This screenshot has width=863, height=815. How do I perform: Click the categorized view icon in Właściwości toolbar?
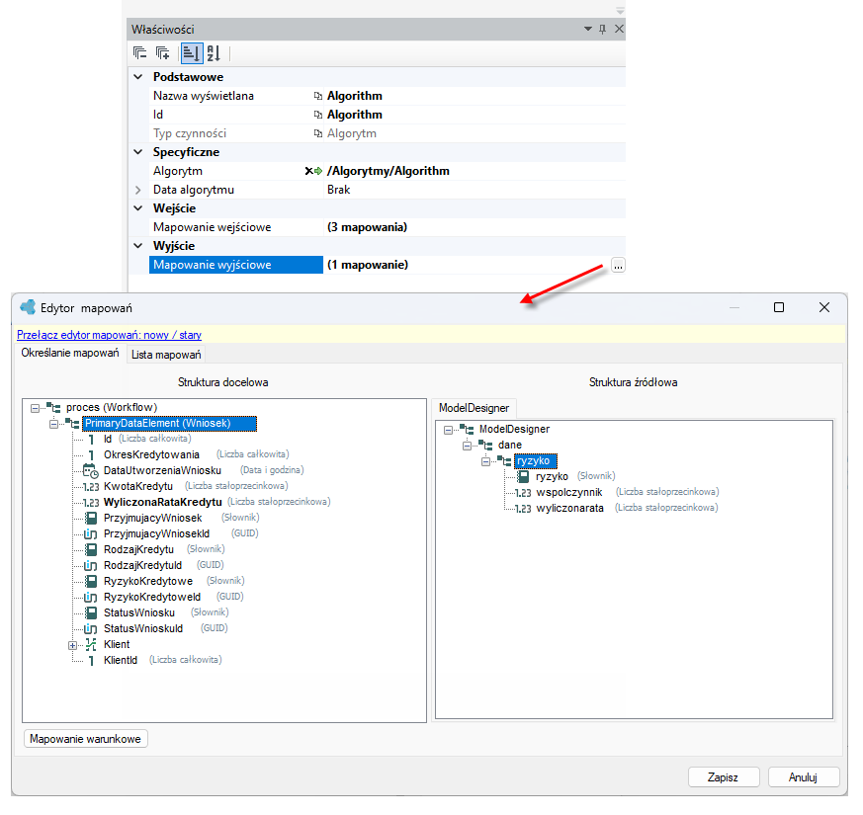192,53
